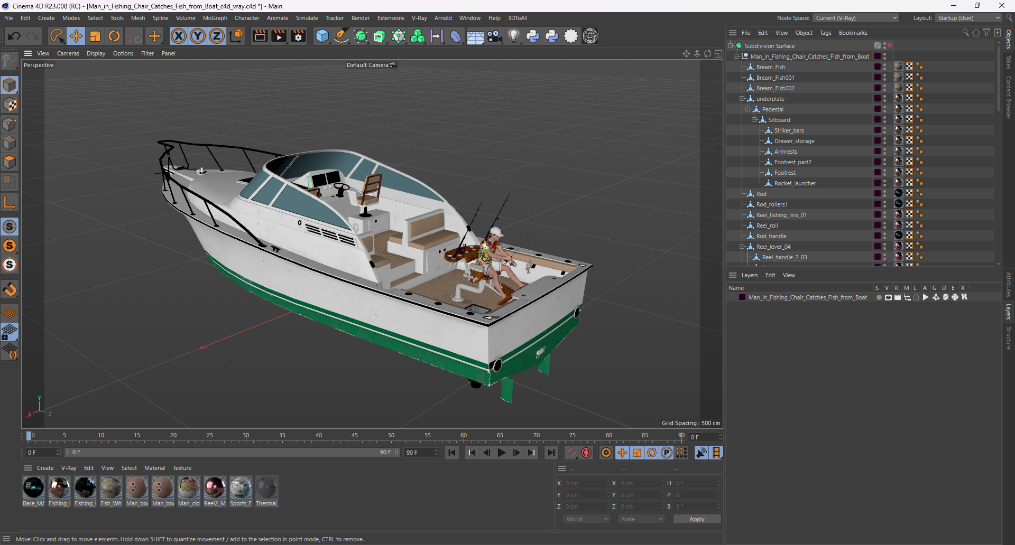Select the Man_clo material swatch

(189, 491)
